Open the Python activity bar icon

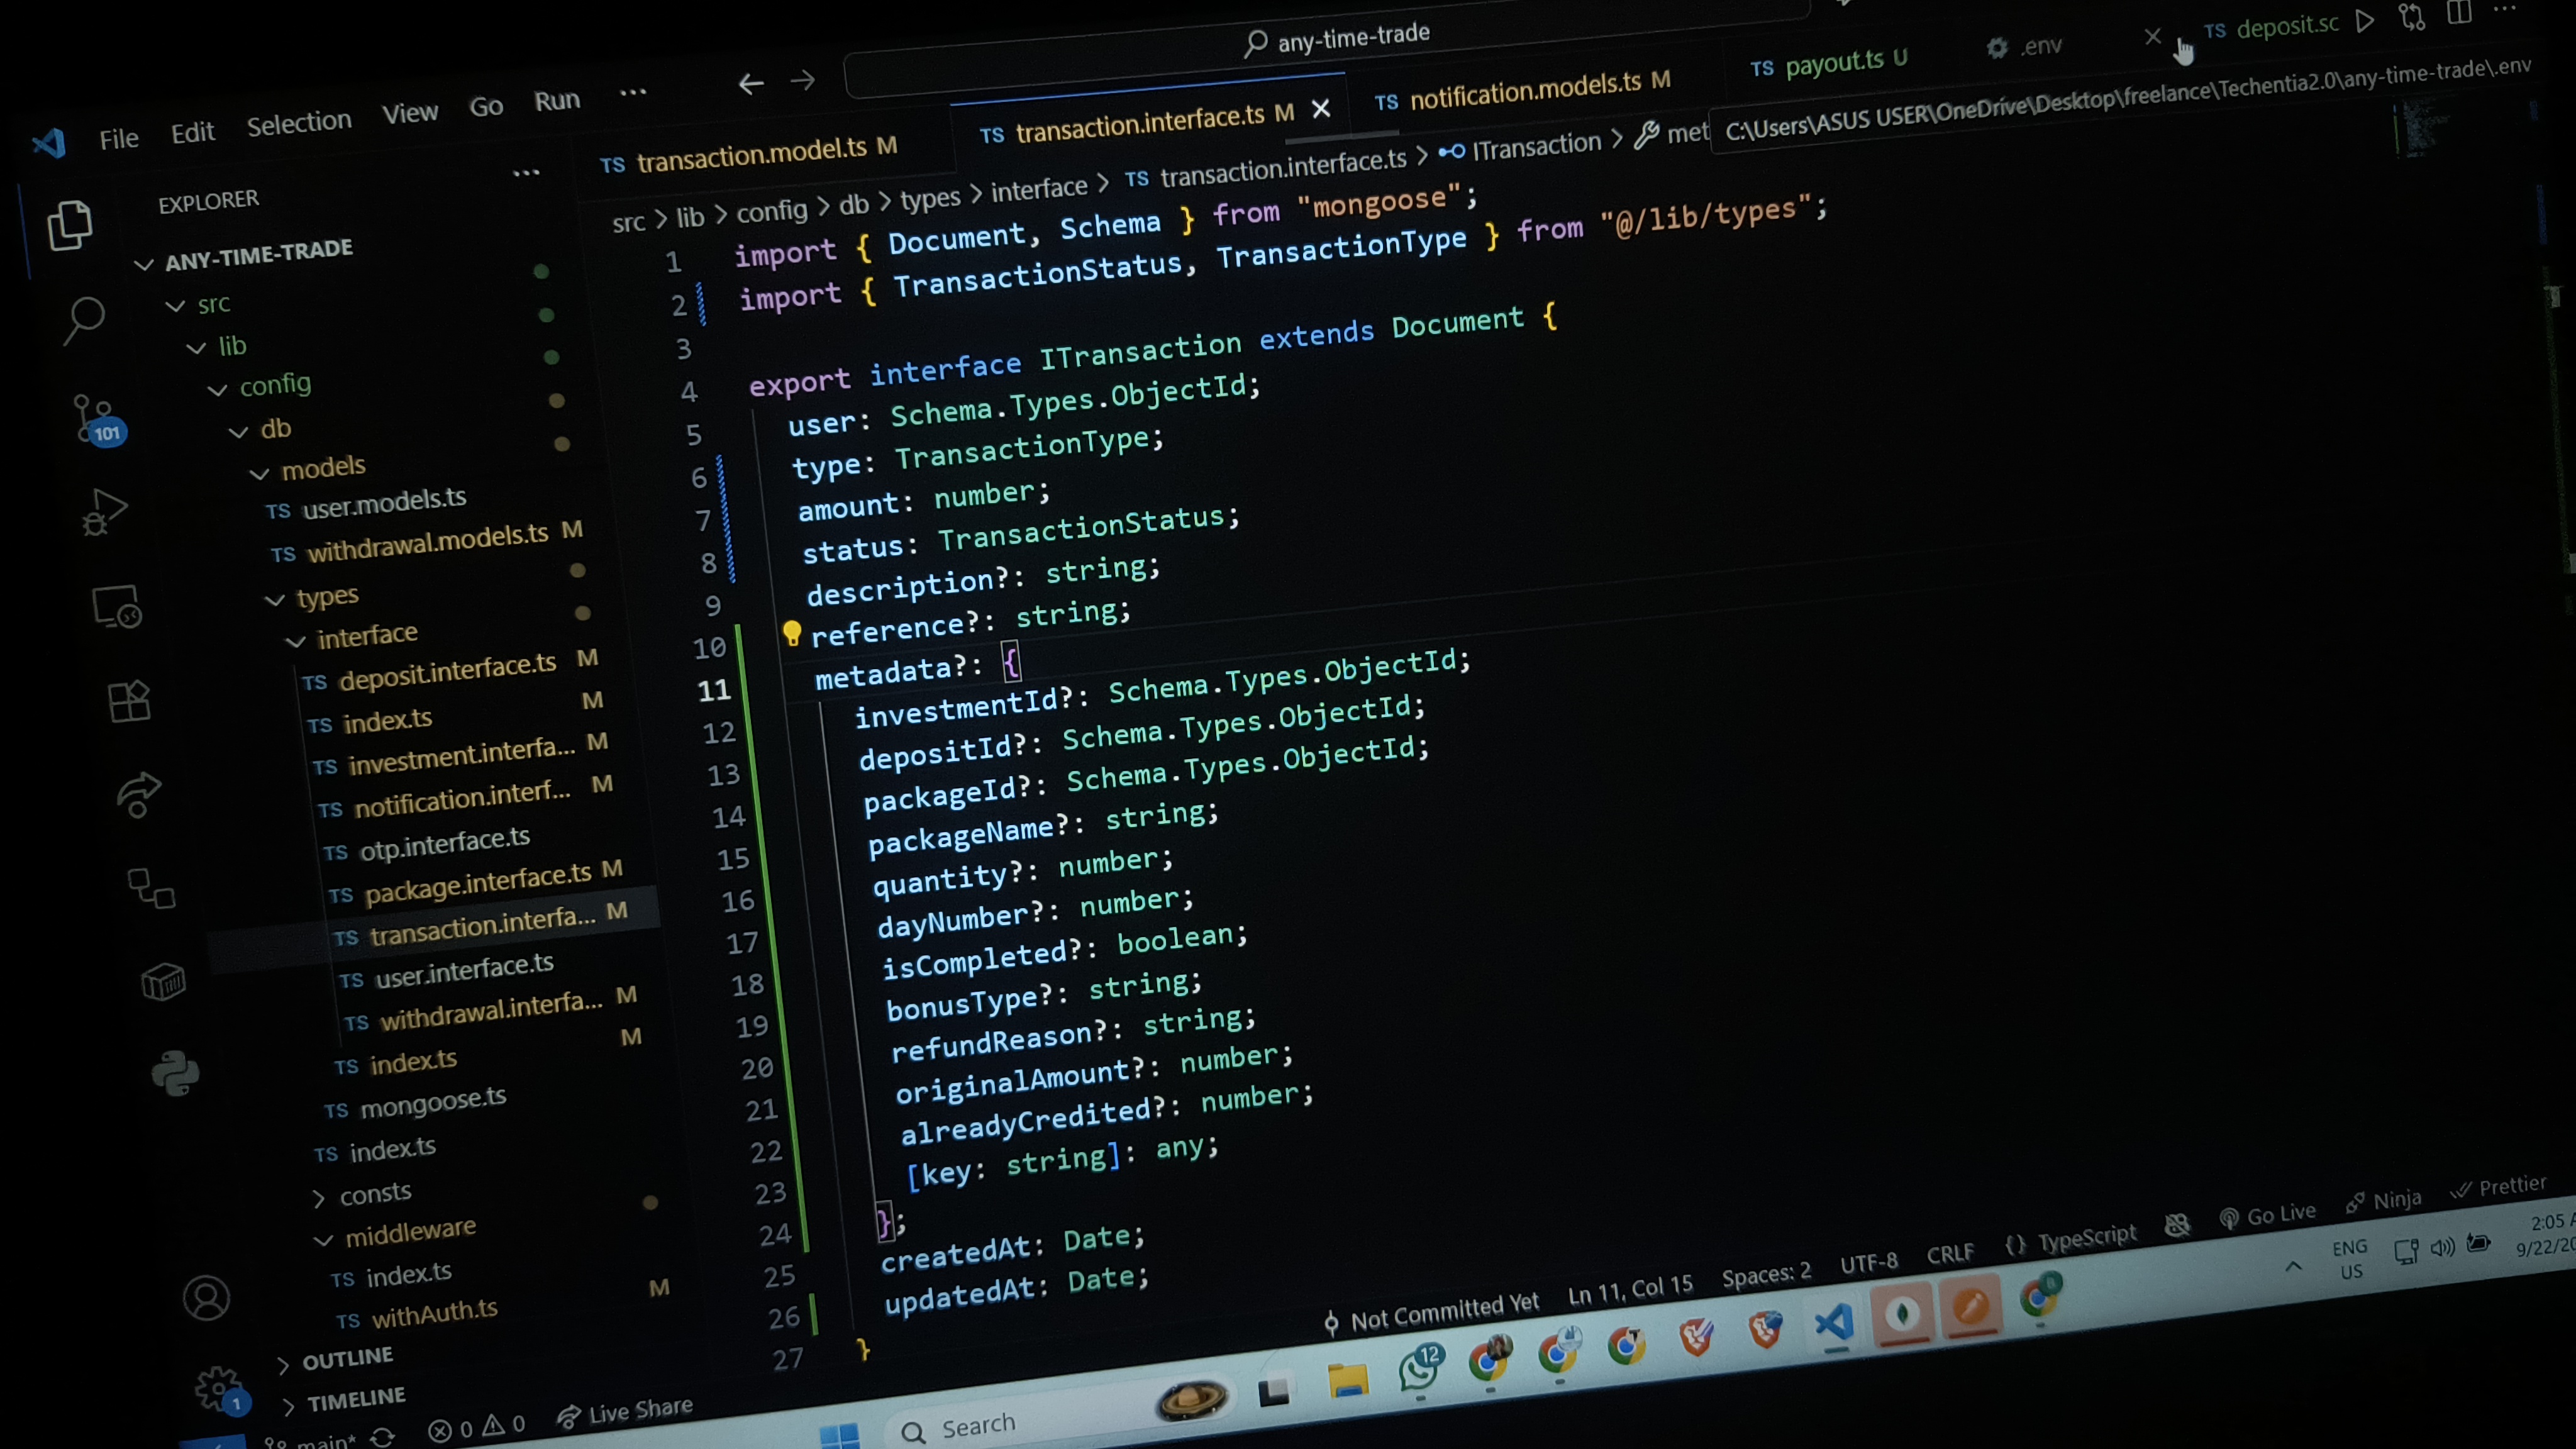175,1073
